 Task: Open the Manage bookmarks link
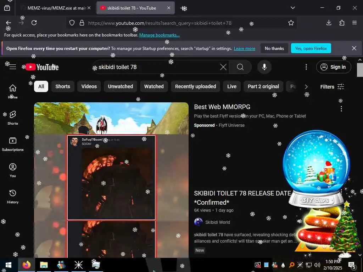(159, 35)
